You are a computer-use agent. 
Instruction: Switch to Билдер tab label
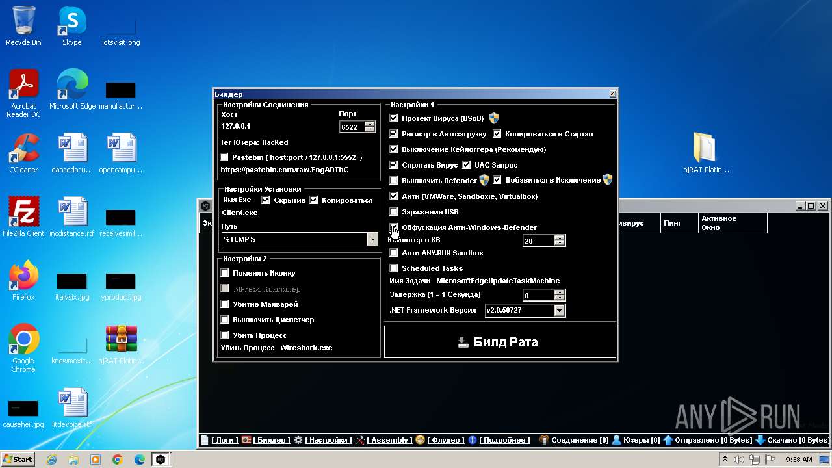coord(272,440)
